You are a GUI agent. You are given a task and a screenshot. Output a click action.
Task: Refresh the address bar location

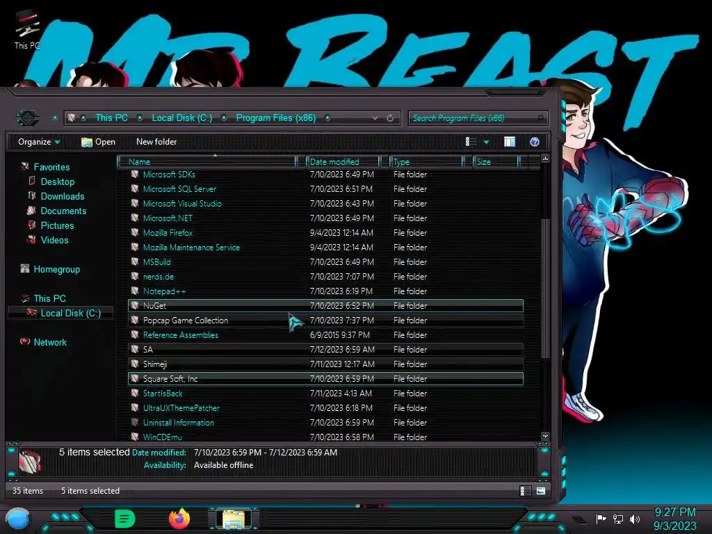(x=390, y=118)
